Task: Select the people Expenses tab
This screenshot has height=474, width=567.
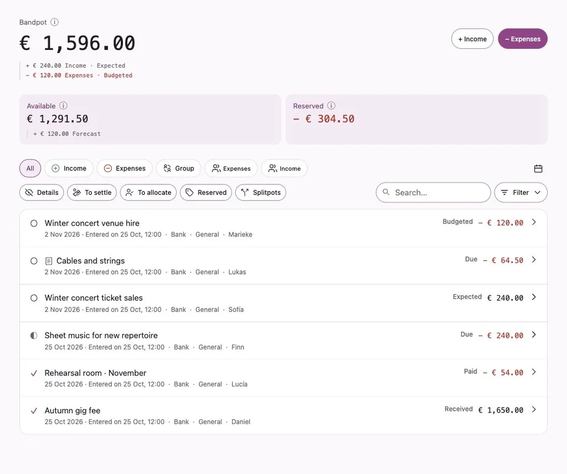Action: pos(231,168)
